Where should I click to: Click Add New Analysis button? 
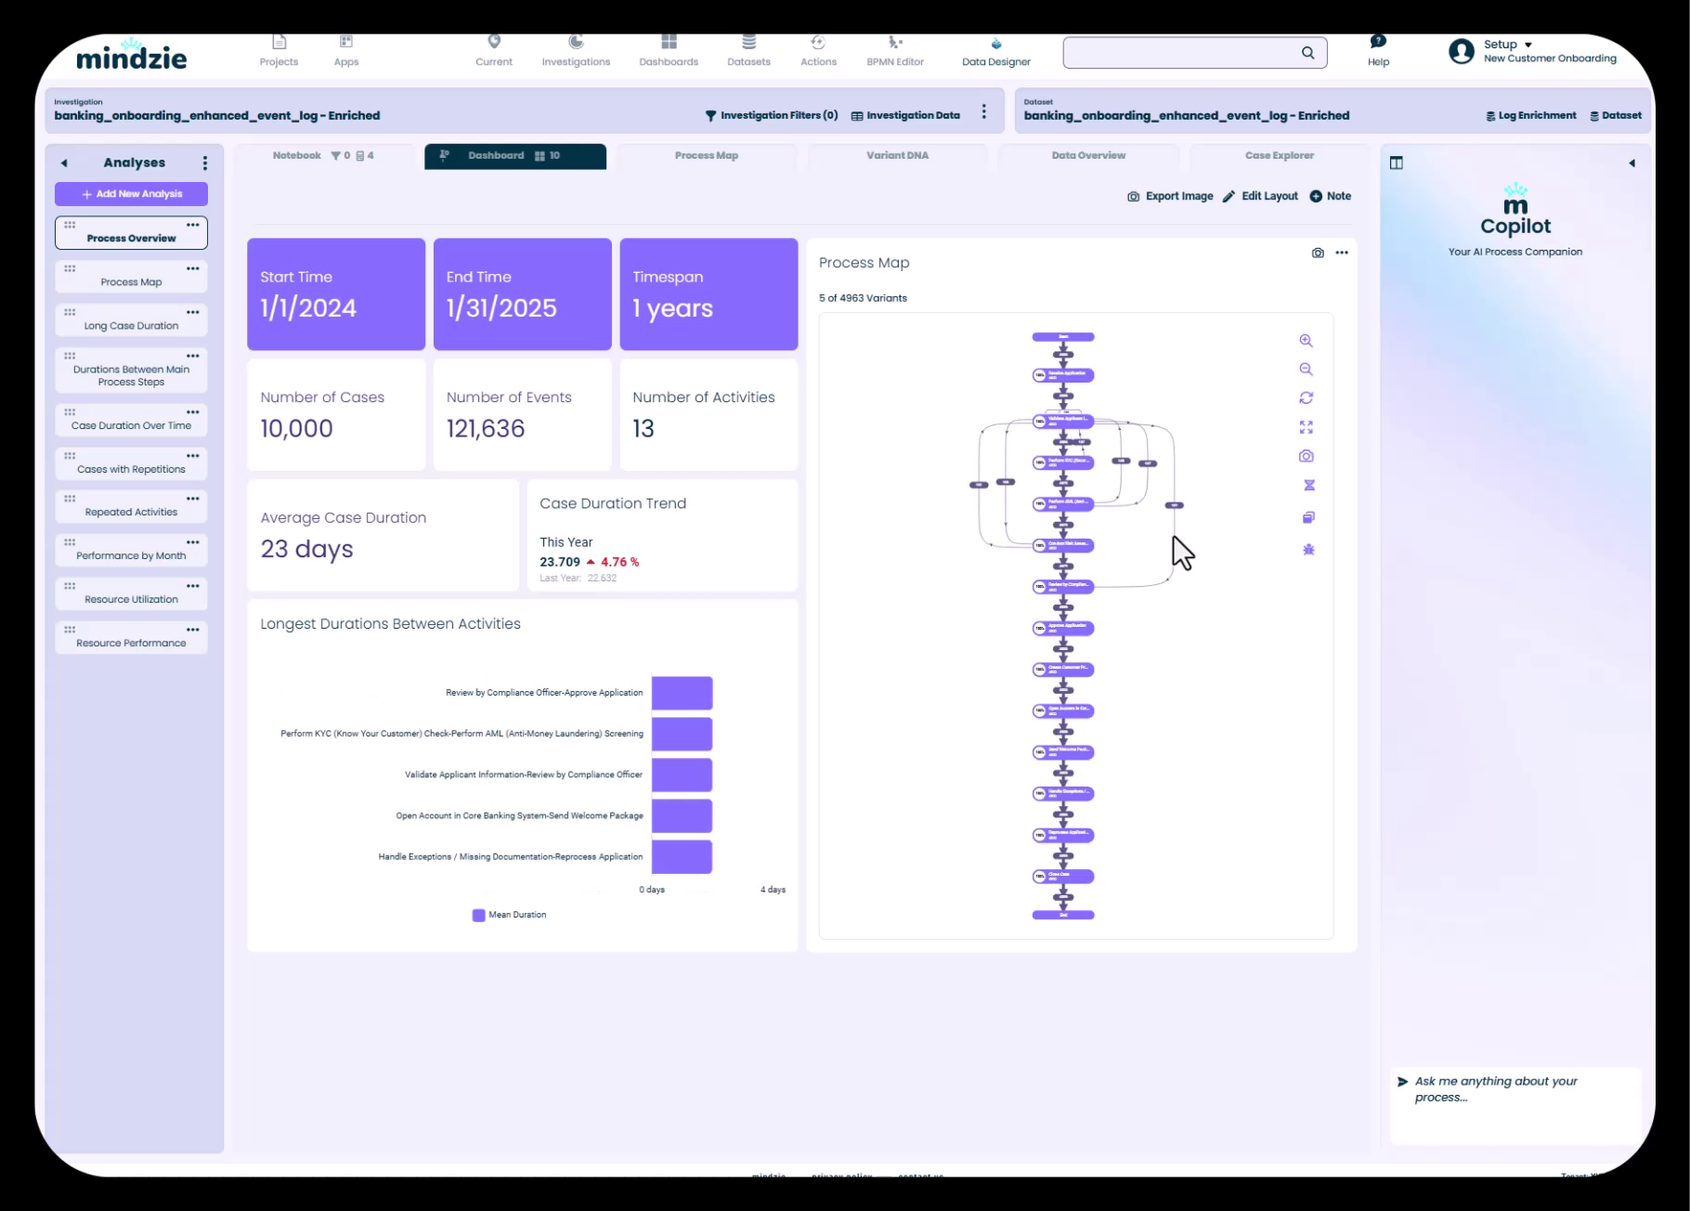pyautogui.click(x=131, y=194)
